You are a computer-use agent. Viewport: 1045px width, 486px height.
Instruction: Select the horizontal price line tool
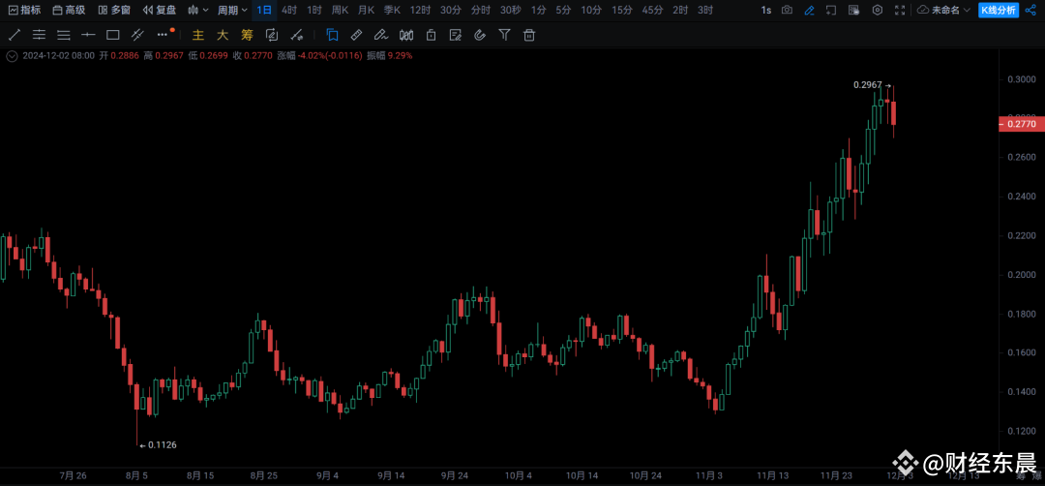click(88, 35)
